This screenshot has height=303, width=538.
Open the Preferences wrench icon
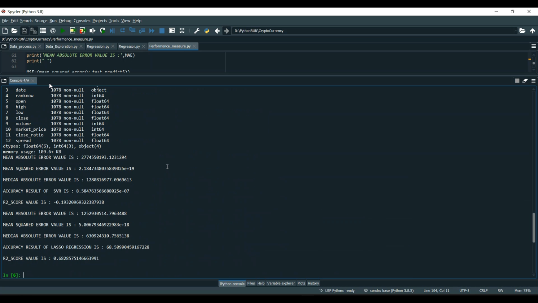[x=197, y=31]
